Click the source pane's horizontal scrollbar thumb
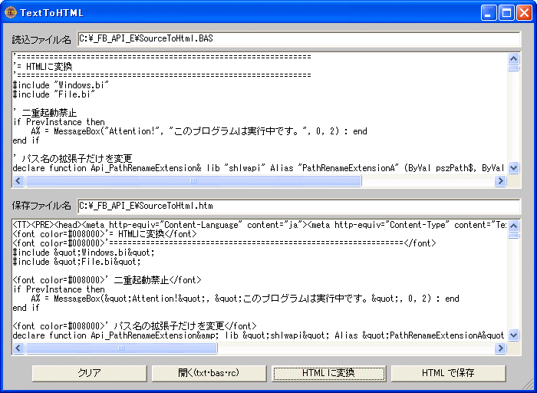 pyautogui.click(x=192, y=181)
